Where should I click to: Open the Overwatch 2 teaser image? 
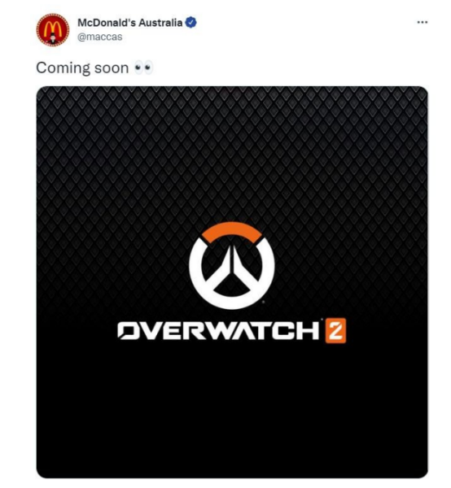(x=232, y=282)
